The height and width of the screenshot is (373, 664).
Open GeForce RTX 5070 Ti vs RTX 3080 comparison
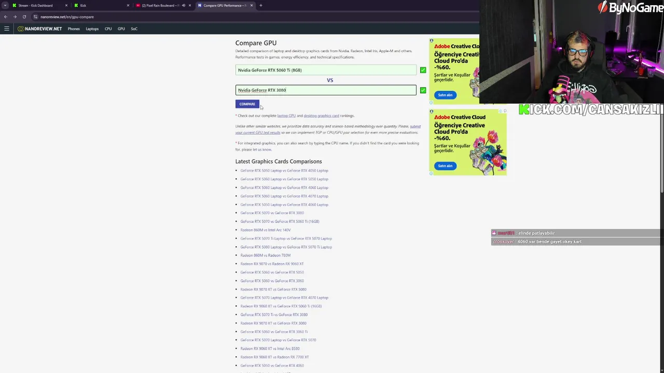coord(274,314)
